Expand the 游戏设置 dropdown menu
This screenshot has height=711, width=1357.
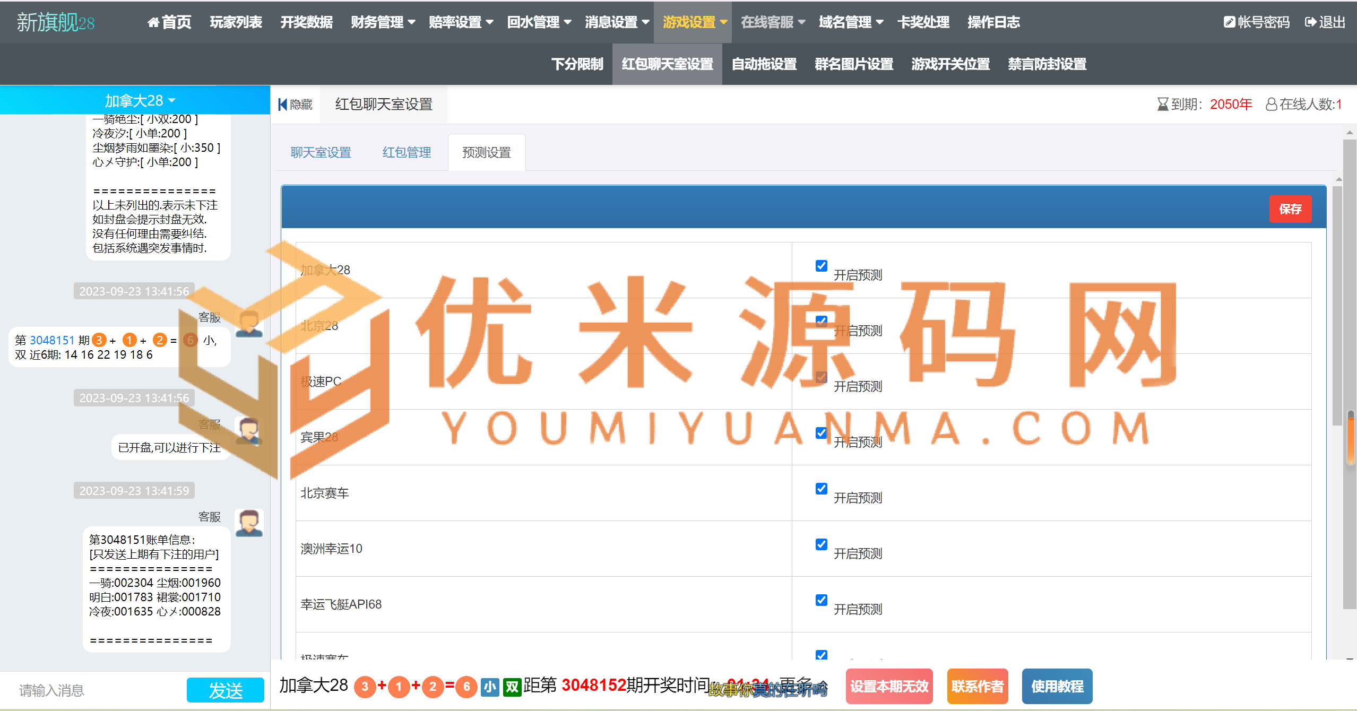pyautogui.click(x=694, y=22)
